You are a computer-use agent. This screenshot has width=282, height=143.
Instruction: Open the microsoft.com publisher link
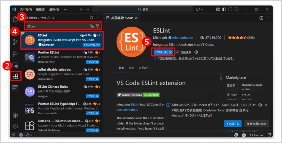(x=183, y=38)
